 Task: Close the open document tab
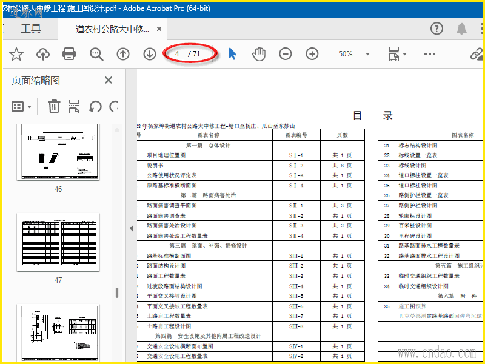[159, 29]
